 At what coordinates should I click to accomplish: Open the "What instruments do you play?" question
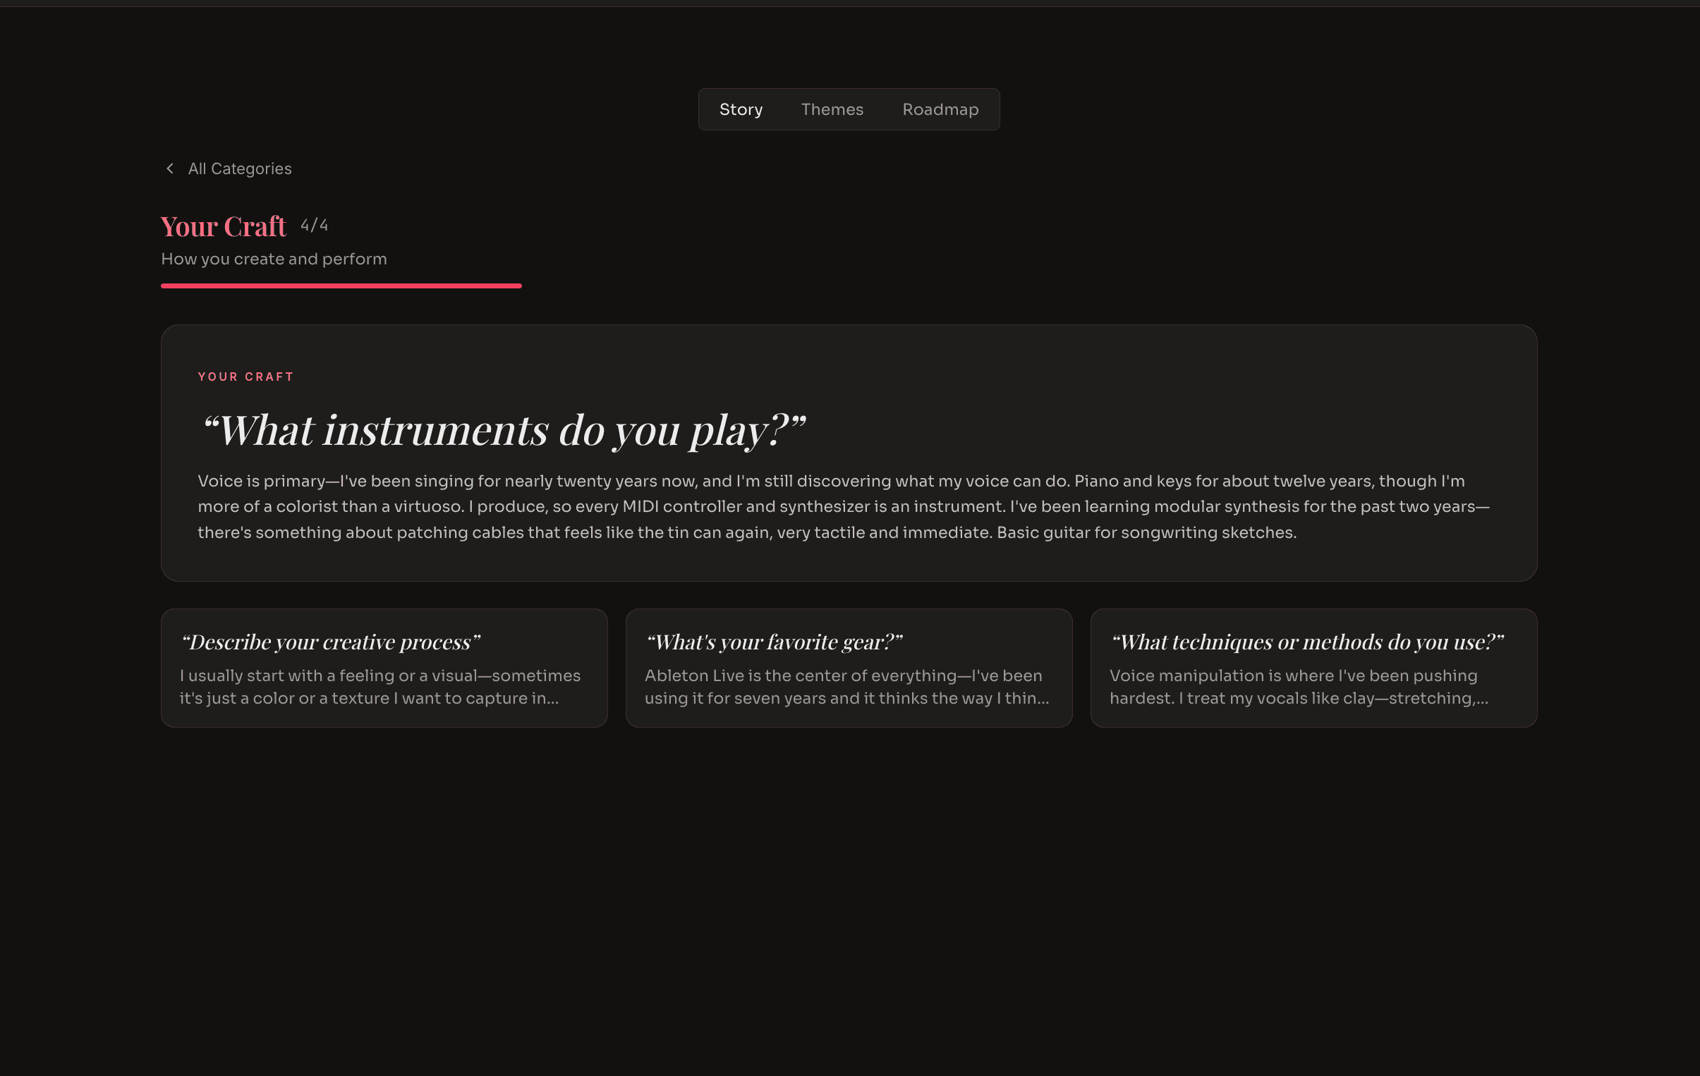coord(502,429)
